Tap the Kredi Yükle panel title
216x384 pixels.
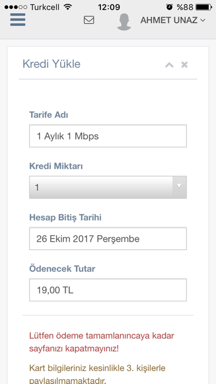pyautogui.click(x=52, y=64)
